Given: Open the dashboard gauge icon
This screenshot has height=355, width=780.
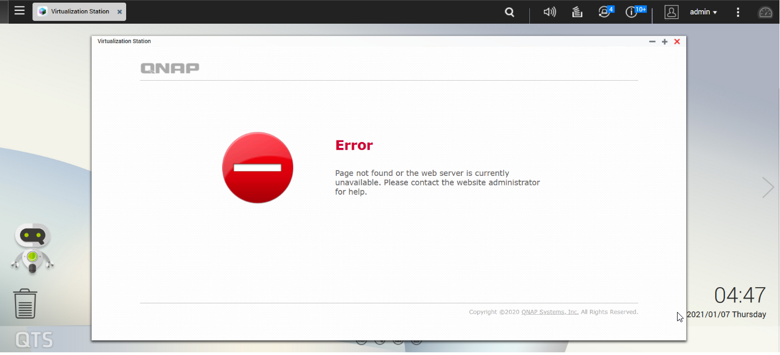Looking at the screenshot, I should [765, 12].
